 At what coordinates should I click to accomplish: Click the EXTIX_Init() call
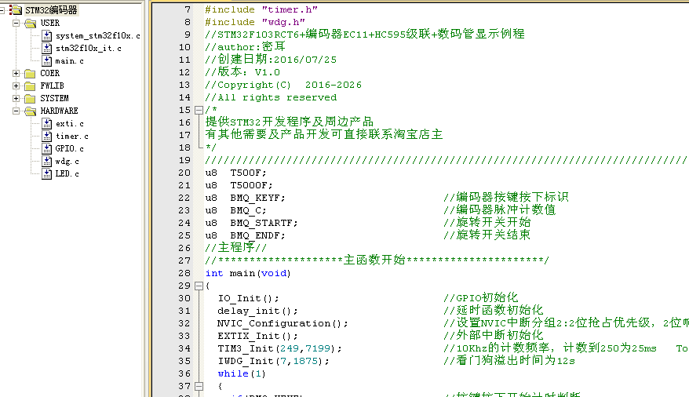click(x=258, y=336)
